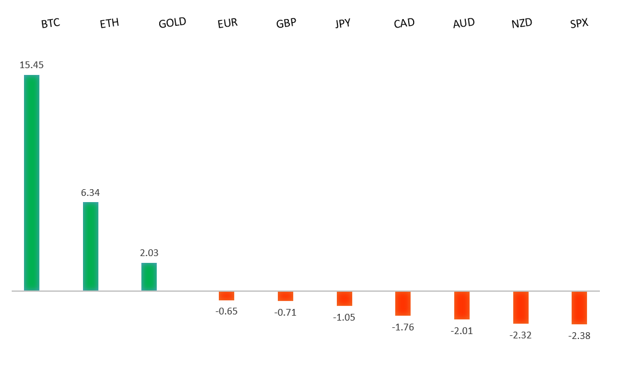The width and height of the screenshot is (622, 382).
Task: Select the JPY axis label
Action: click(343, 24)
